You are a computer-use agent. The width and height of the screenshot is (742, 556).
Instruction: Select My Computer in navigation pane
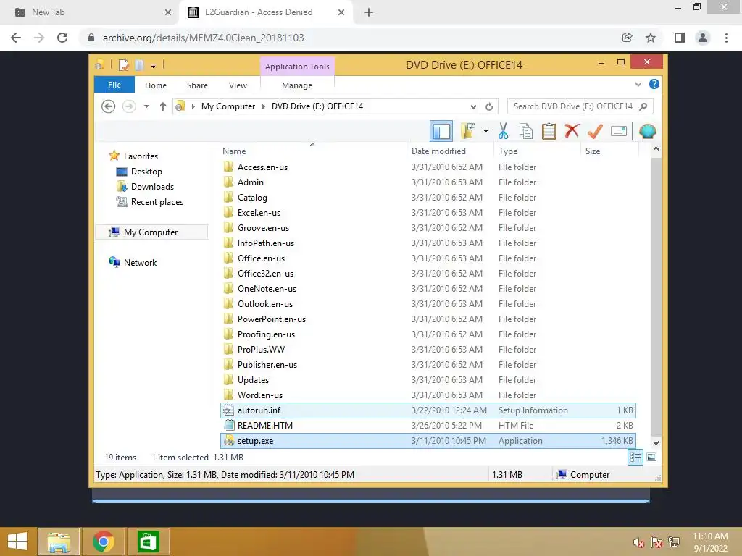click(x=151, y=232)
